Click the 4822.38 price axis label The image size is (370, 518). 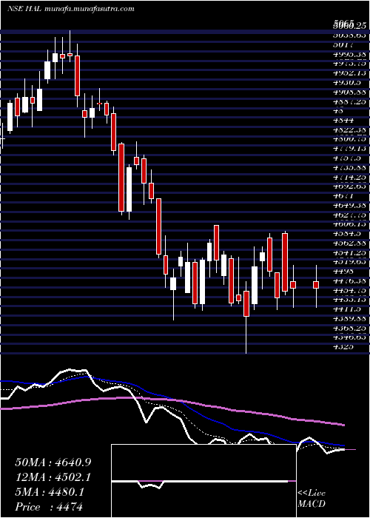click(350, 129)
